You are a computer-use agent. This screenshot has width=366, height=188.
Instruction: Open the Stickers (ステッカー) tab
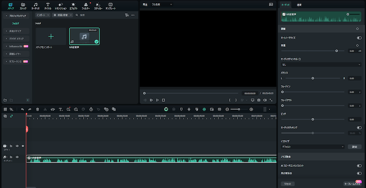point(98,6)
